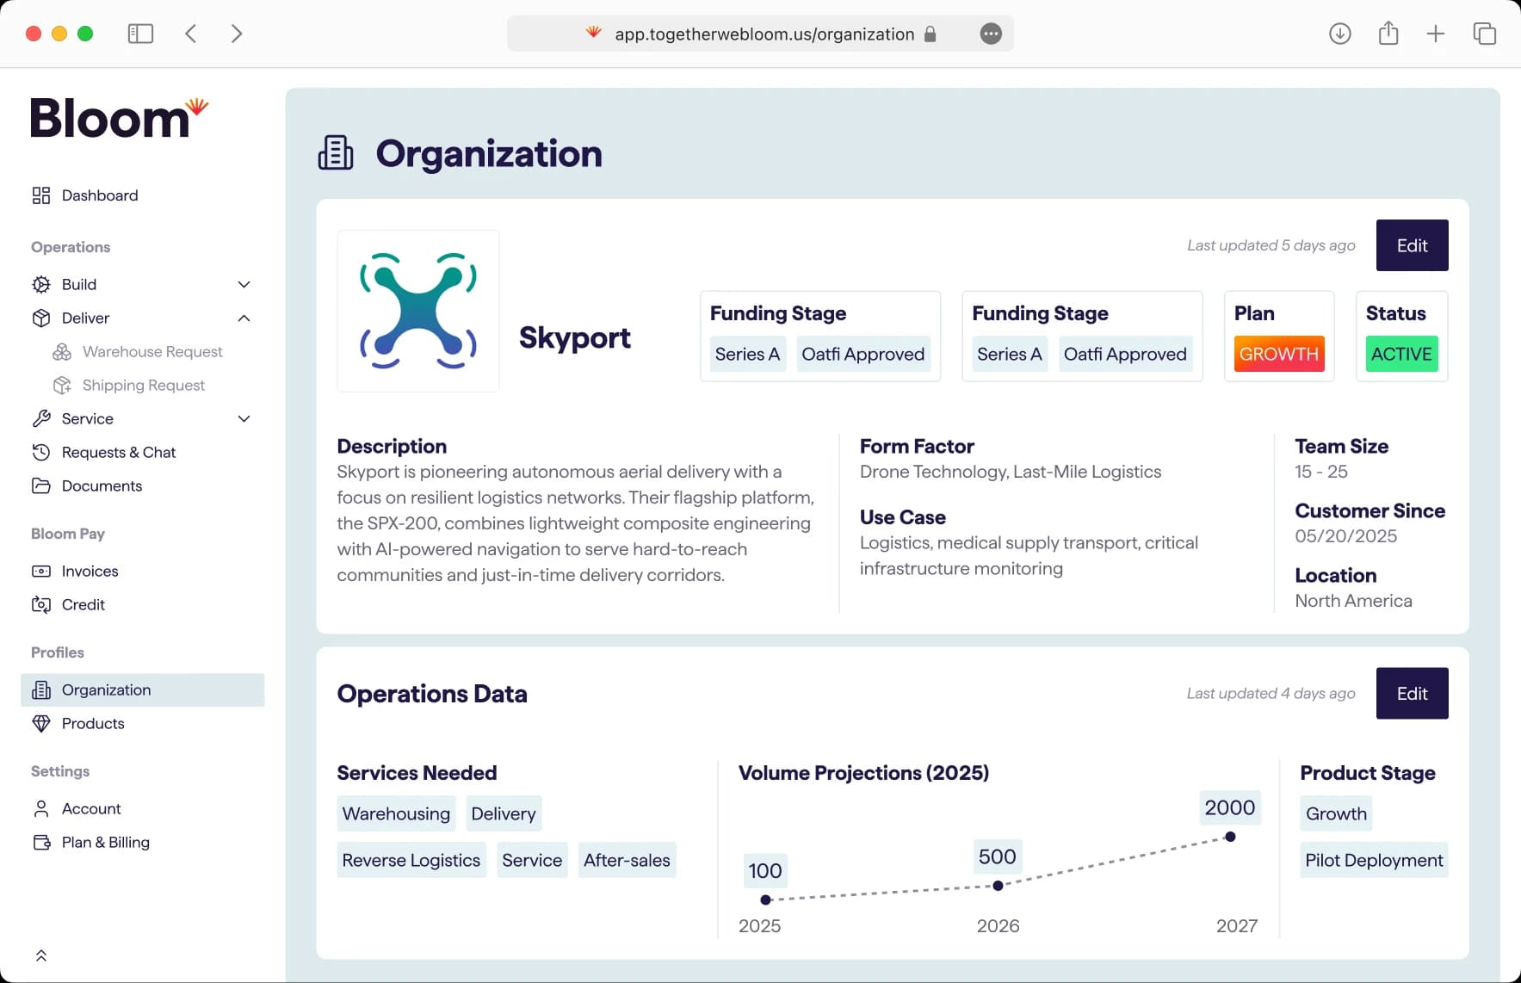This screenshot has height=983, width=1521.
Task: Click the Warehousing service tag
Action: tap(396, 813)
